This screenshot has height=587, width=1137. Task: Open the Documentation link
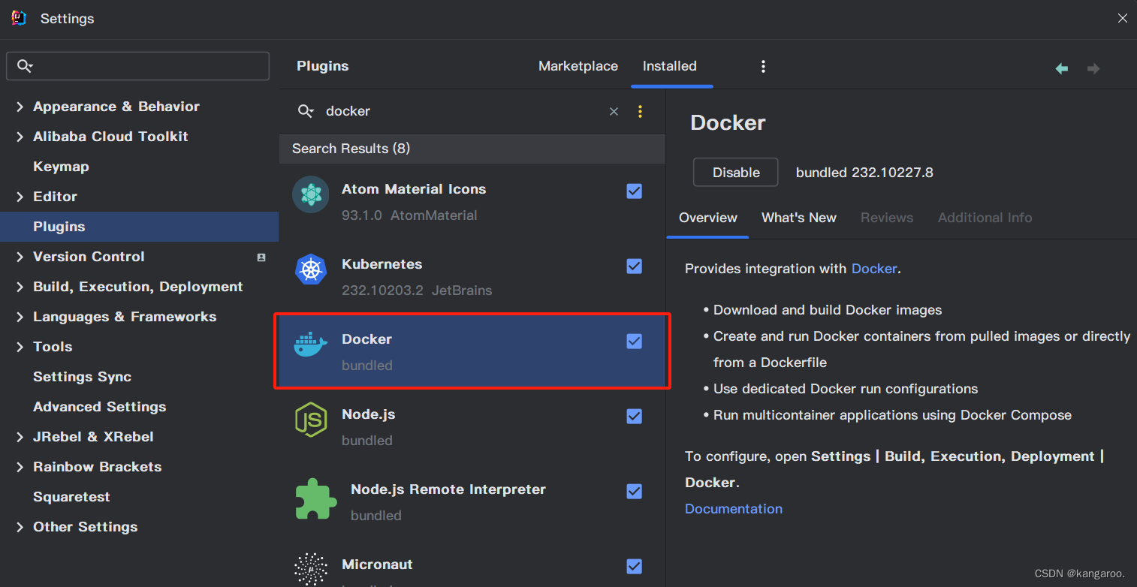(x=734, y=509)
